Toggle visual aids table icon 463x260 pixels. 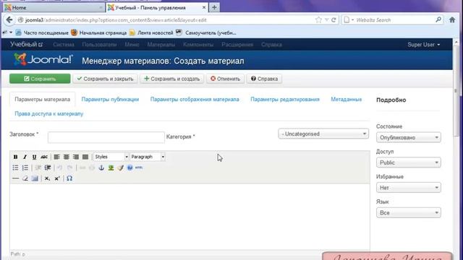(x=35, y=178)
